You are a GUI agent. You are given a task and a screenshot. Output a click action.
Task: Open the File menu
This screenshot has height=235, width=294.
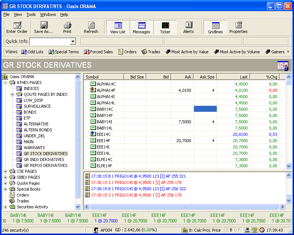[x=6, y=14]
